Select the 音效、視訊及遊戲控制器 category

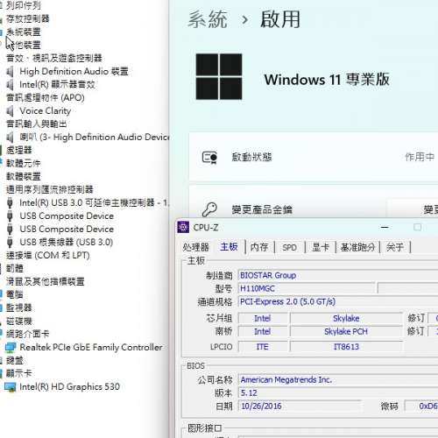point(54,58)
